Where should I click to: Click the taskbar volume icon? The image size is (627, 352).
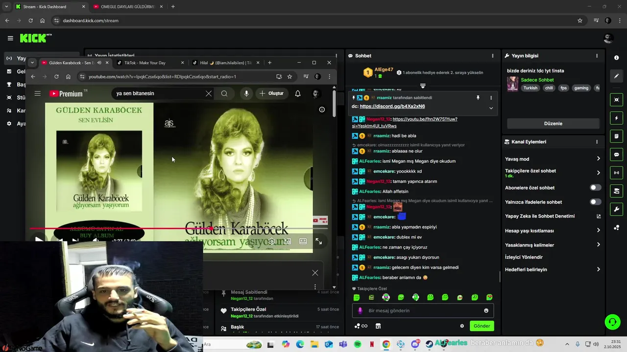(x=596, y=344)
